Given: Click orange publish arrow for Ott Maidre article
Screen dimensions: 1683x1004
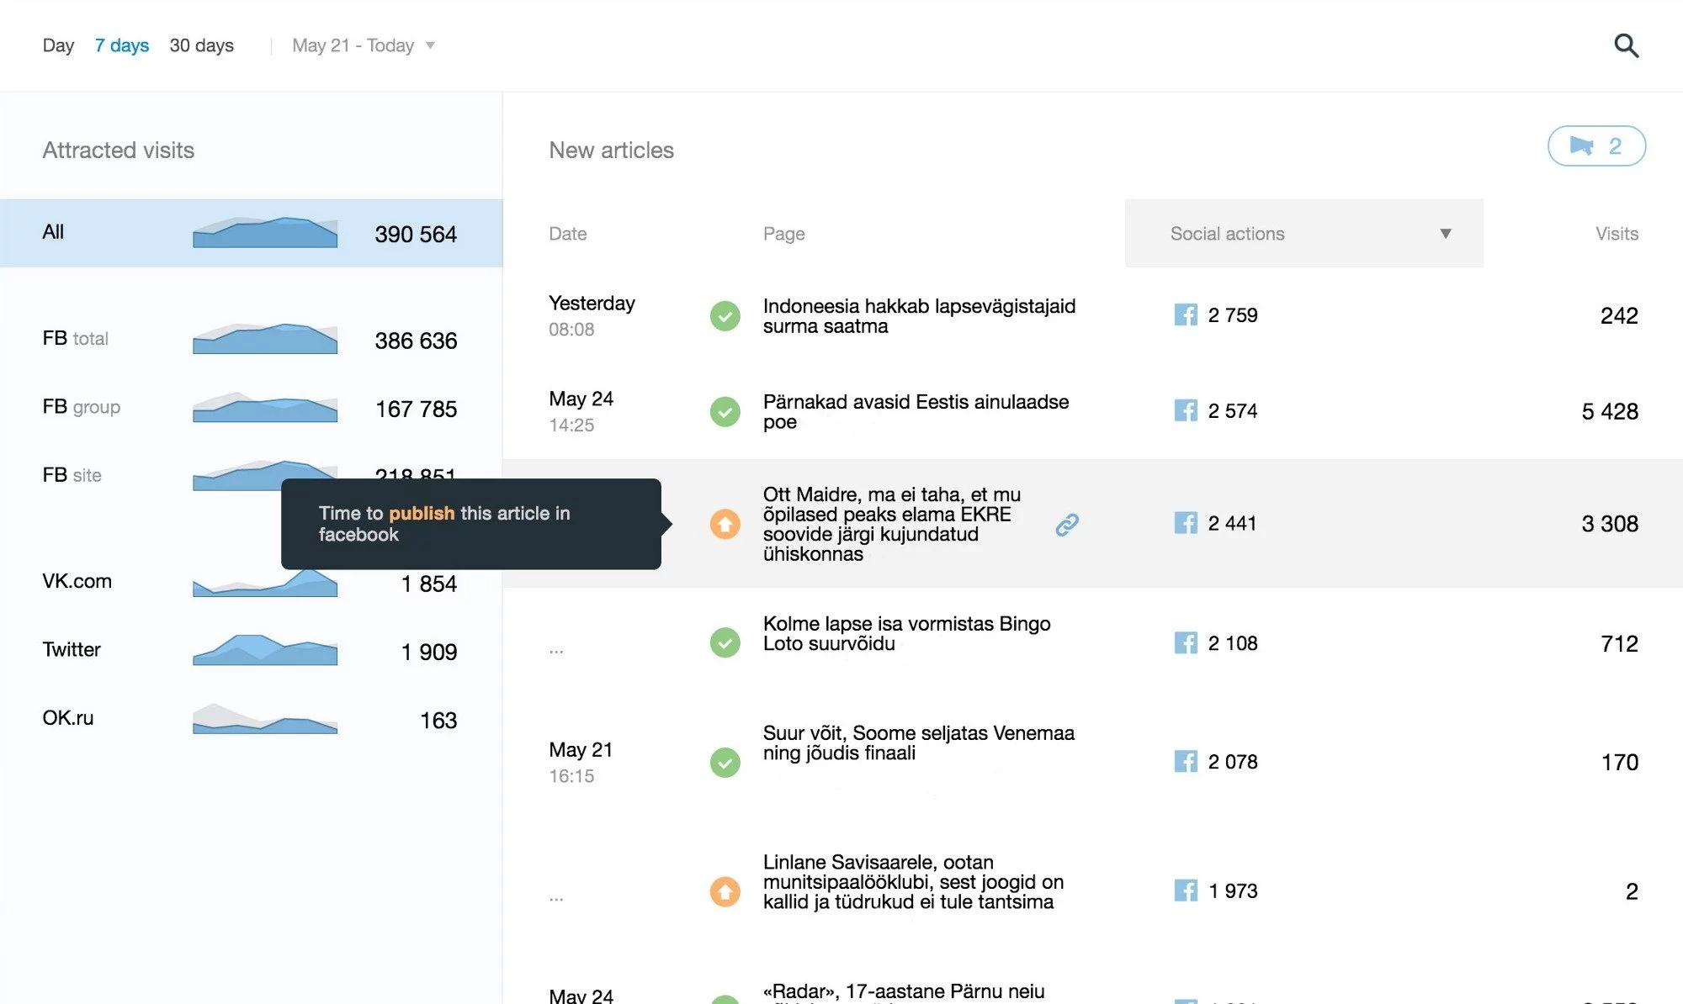Looking at the screenshot, I should 725,524.
